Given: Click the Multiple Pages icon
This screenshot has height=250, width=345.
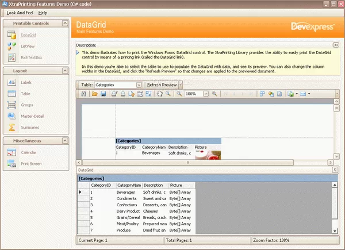Looking at the screenshot, I should pos(262,94).
